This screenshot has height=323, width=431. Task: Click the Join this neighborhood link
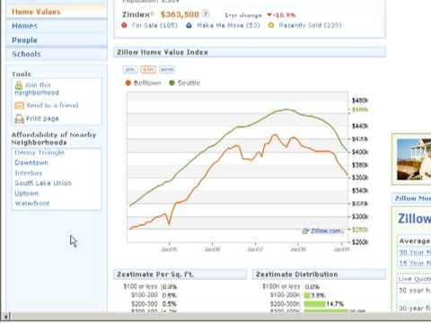[x=37, y=89]
